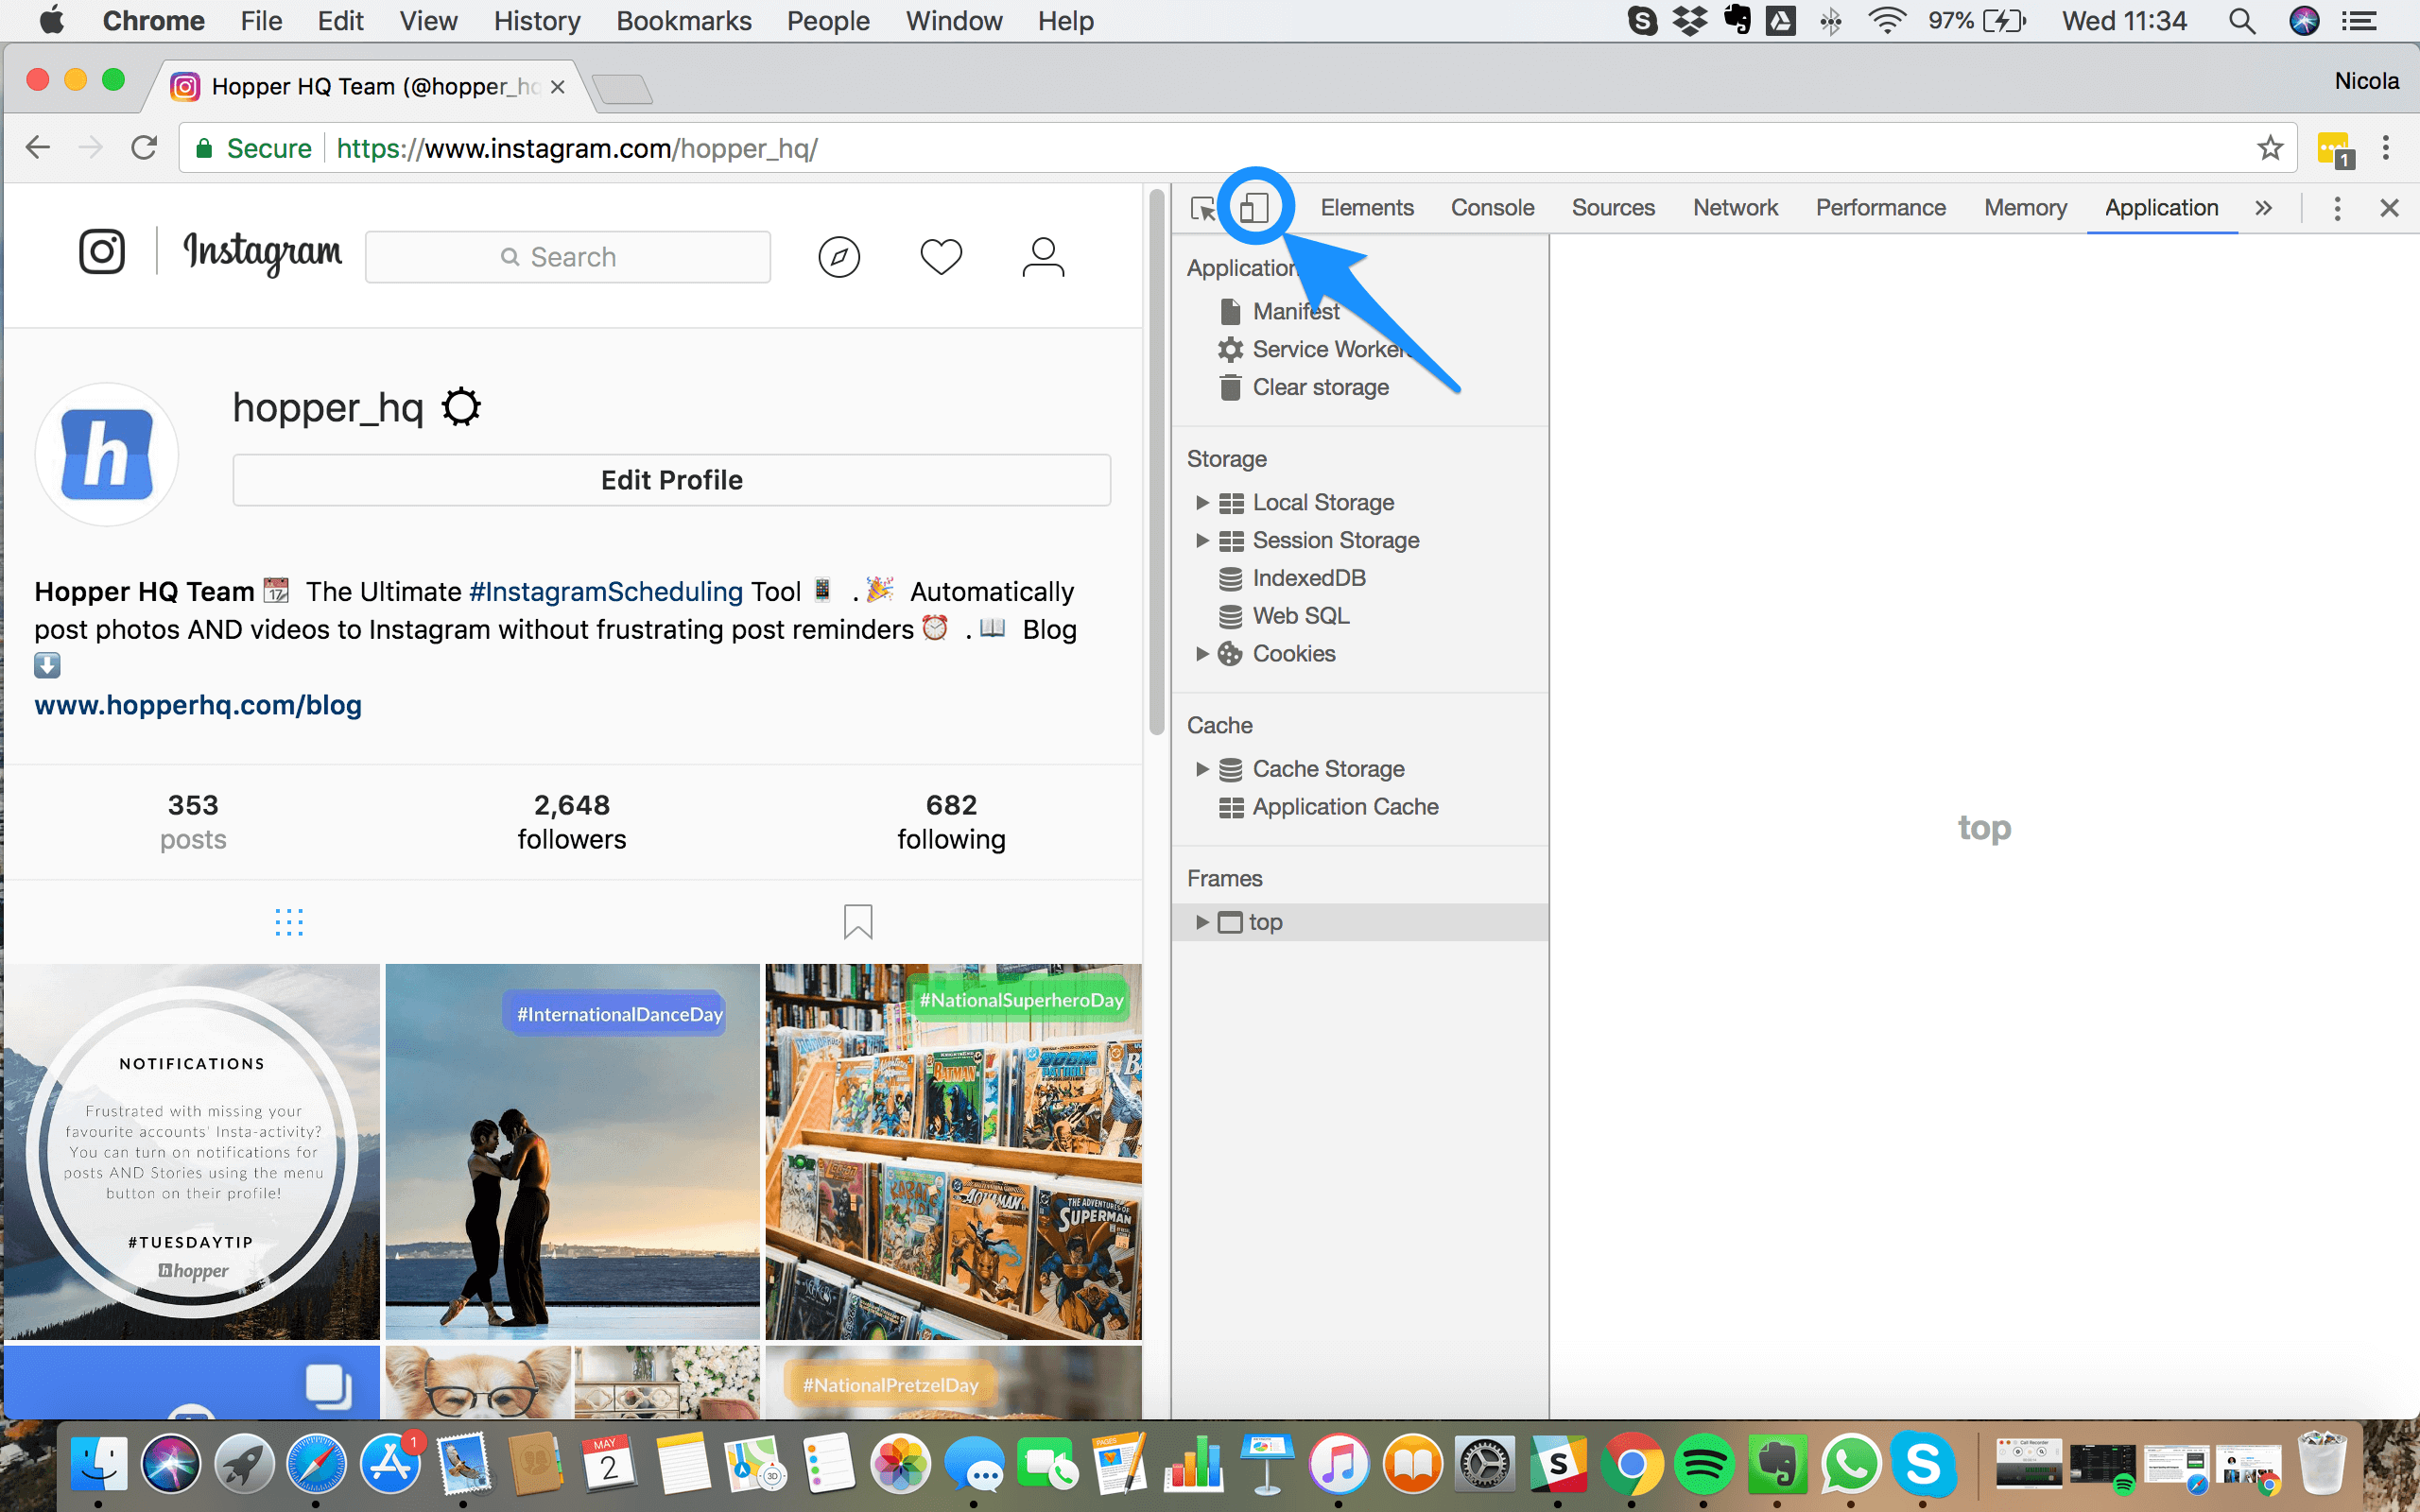The image size is (2420, 1512).
Task: Click the Clear storage option in Application panel
Action: pyautogui.click(x=1319, y=385)
